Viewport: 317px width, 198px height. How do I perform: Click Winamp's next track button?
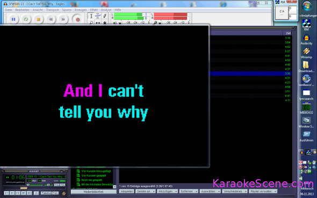[30, 193]
